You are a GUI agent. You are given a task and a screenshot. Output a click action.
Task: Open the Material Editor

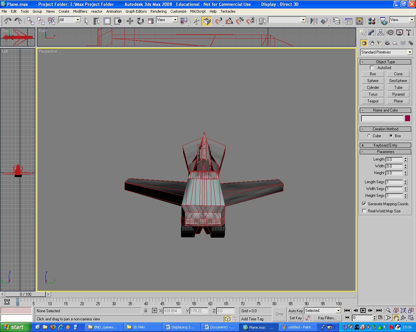point(372,20)
